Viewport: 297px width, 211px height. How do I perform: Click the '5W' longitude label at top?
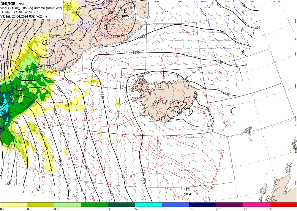227,1
